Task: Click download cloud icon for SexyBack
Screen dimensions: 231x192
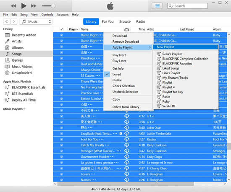Action: coord(127,133)
